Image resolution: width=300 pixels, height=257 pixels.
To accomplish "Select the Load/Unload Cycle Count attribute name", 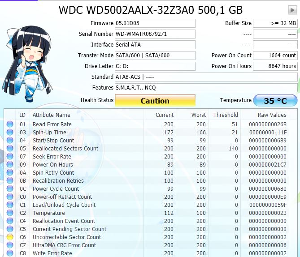I will click(x=64, y=205).
